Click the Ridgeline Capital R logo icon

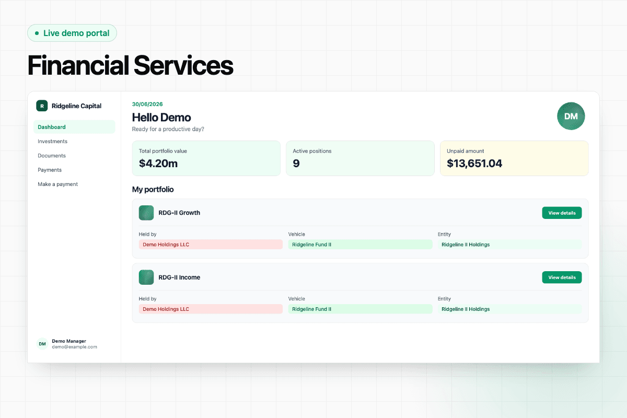pos(42,106)
